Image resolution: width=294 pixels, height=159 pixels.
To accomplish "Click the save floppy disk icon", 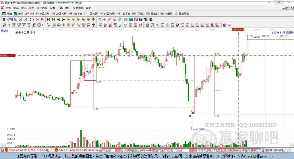I will pyautogui.click(x=141, y=20).
